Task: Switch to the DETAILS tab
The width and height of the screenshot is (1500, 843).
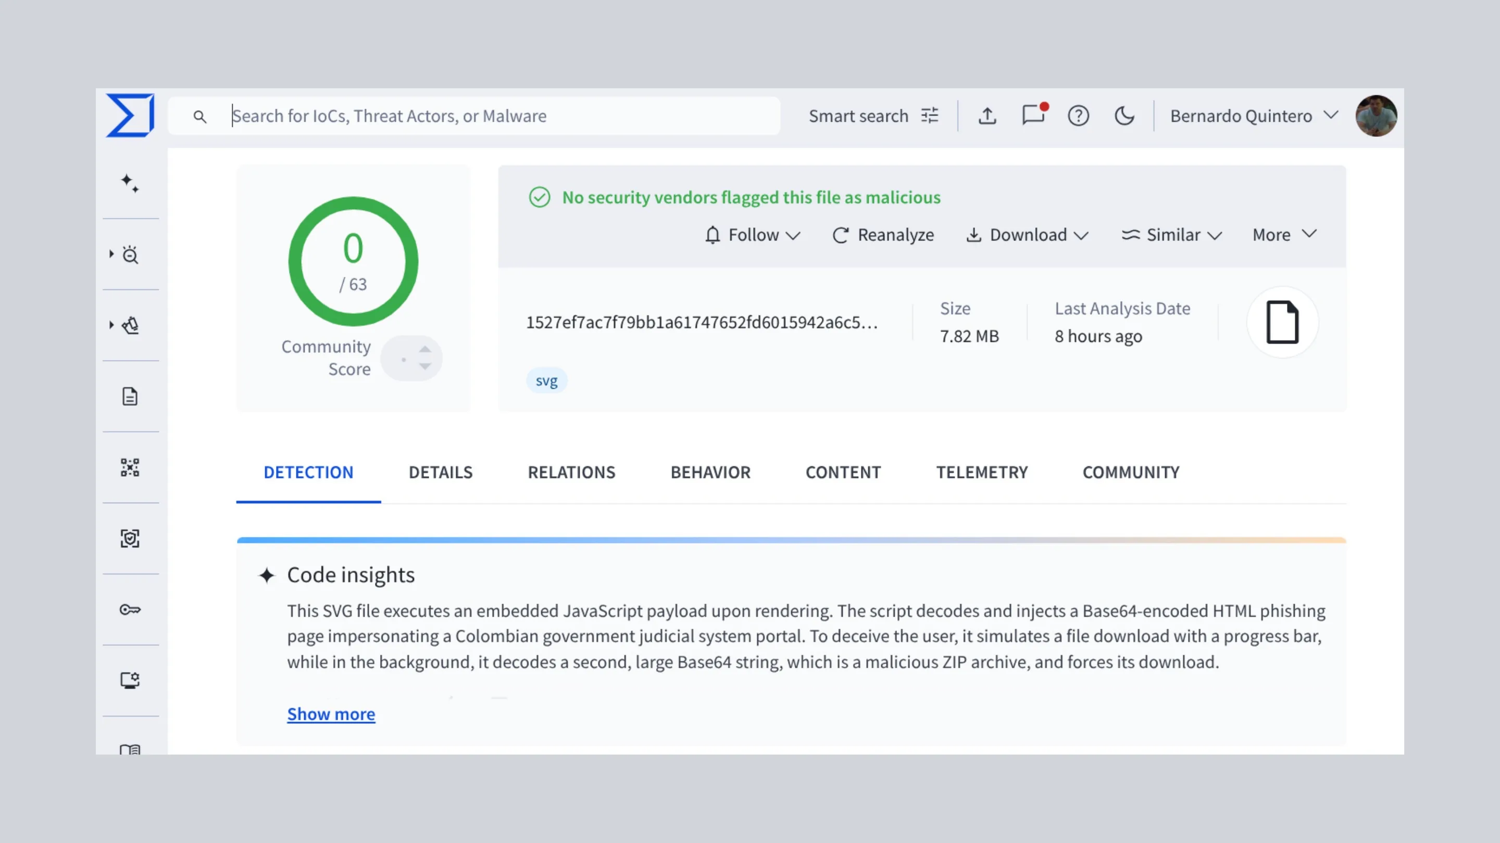Action: [x=441, y=472]
